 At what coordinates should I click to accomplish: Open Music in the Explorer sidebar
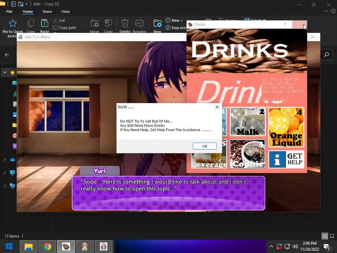14,135
